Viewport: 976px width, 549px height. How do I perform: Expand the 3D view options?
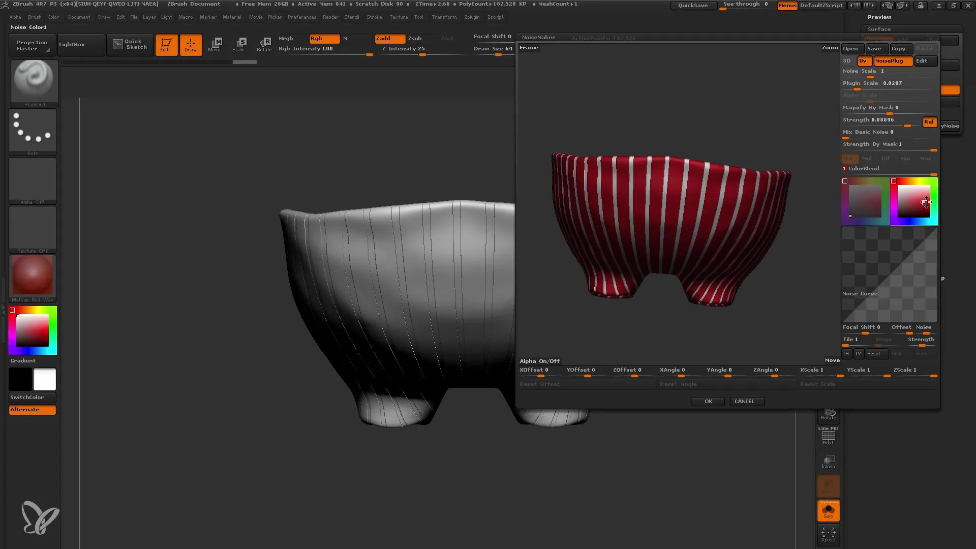coord(847,60)
